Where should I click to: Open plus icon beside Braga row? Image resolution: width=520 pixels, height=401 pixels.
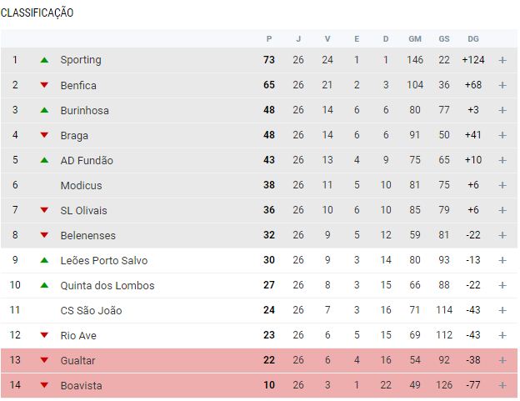coord(502,135)
